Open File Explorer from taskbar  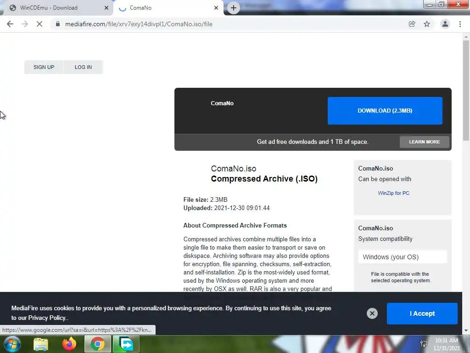click(x=40, y=344)
